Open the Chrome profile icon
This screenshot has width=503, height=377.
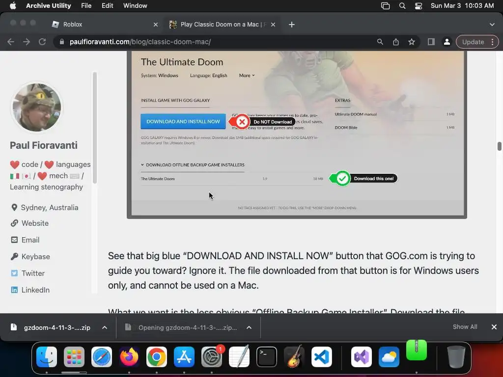pyautogui.click(x=447, y=42)
